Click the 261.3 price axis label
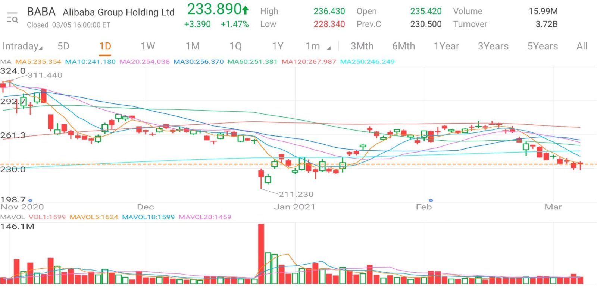 13,135
